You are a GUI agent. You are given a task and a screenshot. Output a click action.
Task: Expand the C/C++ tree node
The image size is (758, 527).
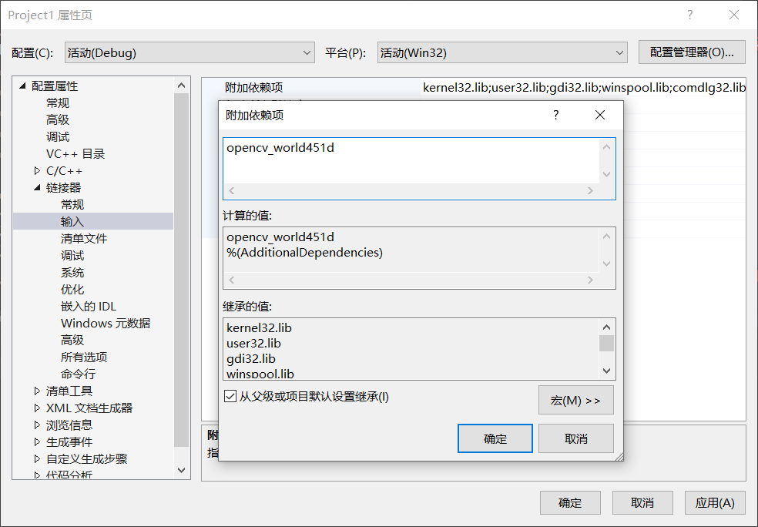pos(37,171)
